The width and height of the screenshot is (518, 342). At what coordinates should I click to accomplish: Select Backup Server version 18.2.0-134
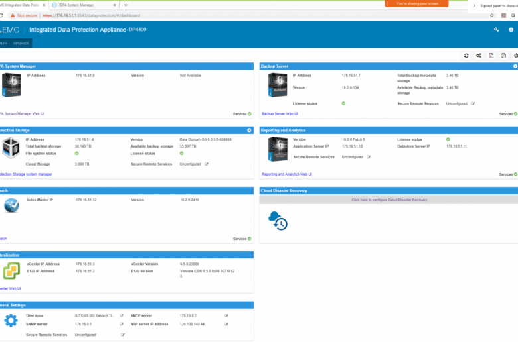click(350, 88)
